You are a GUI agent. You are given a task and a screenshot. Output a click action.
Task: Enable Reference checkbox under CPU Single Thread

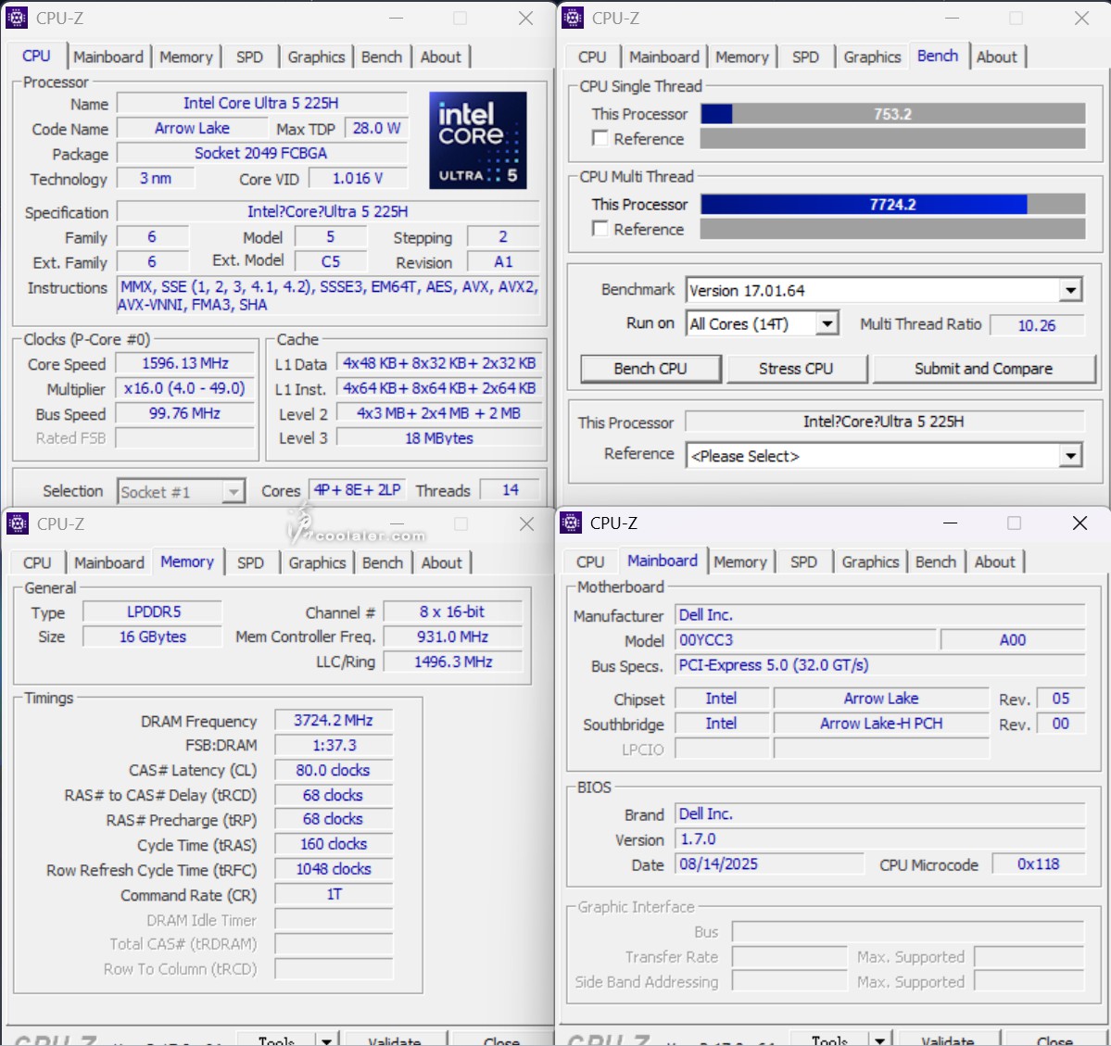pyautogui.click(x=600, y=138)
